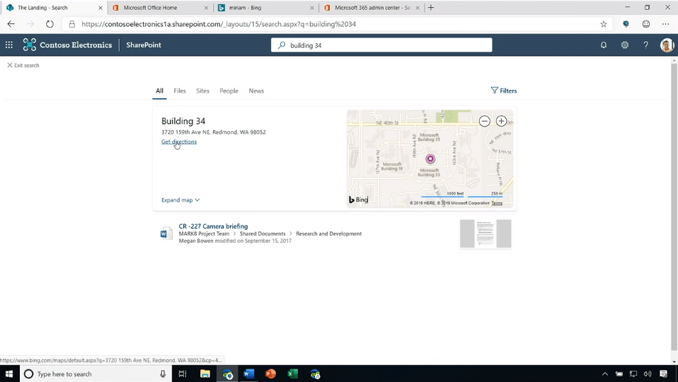The width and height of the screenshot is (678, 382).
Task: Close the miriam - Bing tab
Action: coord(312,8)
